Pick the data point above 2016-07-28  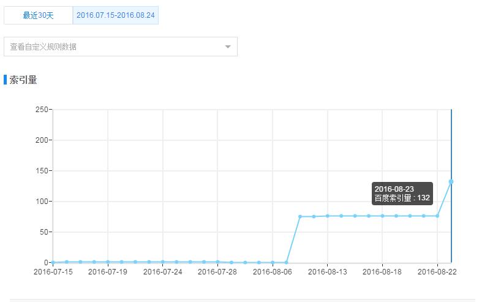tap(217, 262)
